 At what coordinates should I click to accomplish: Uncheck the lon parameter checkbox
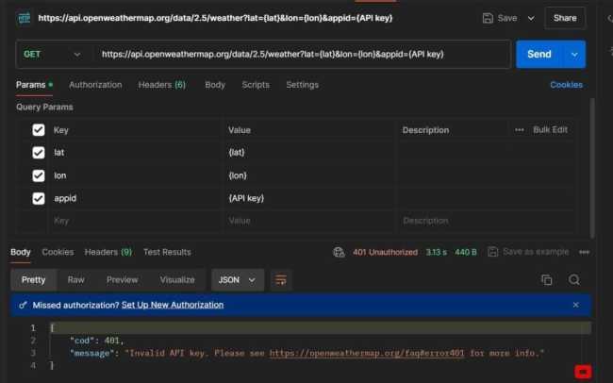39,175
